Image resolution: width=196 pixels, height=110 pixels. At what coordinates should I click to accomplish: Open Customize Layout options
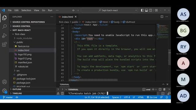point(156,10)
